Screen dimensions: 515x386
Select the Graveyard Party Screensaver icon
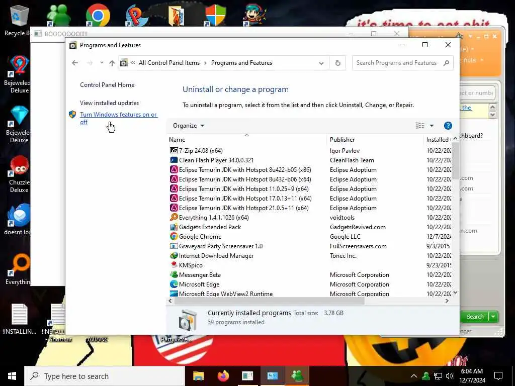pyautogui.click(x=174, y=246)
